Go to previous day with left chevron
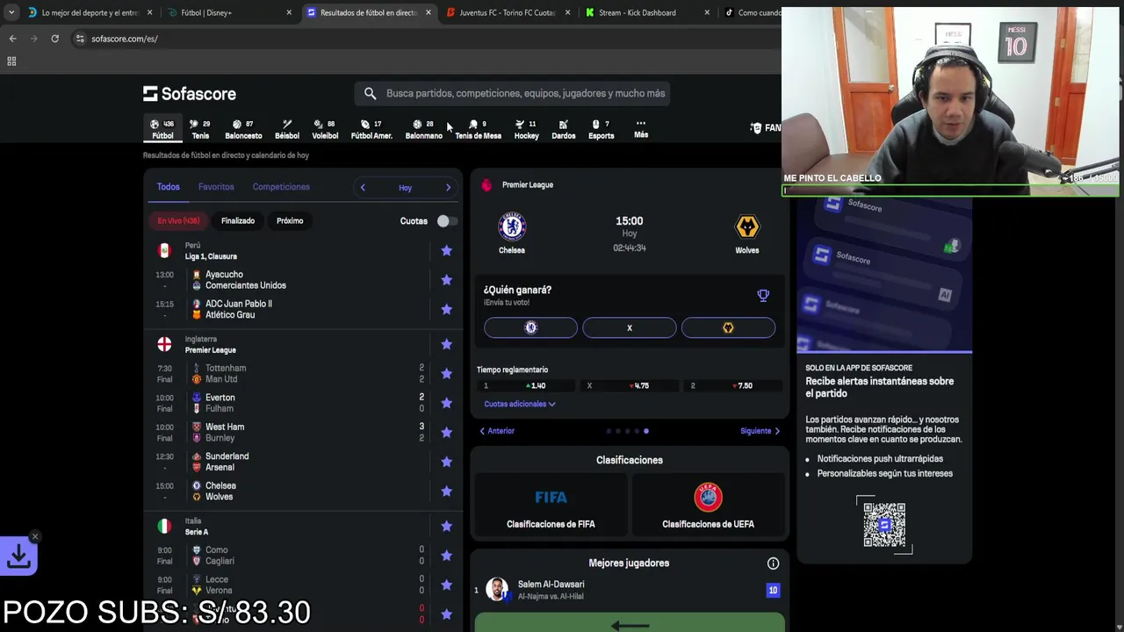The image size is (1124, 632). [x=363, y=187]
